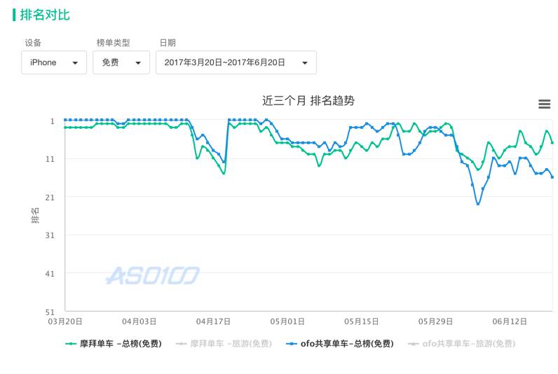Click the y-axis value 21
The image size is (558, 374).
(x=50, y=198)
